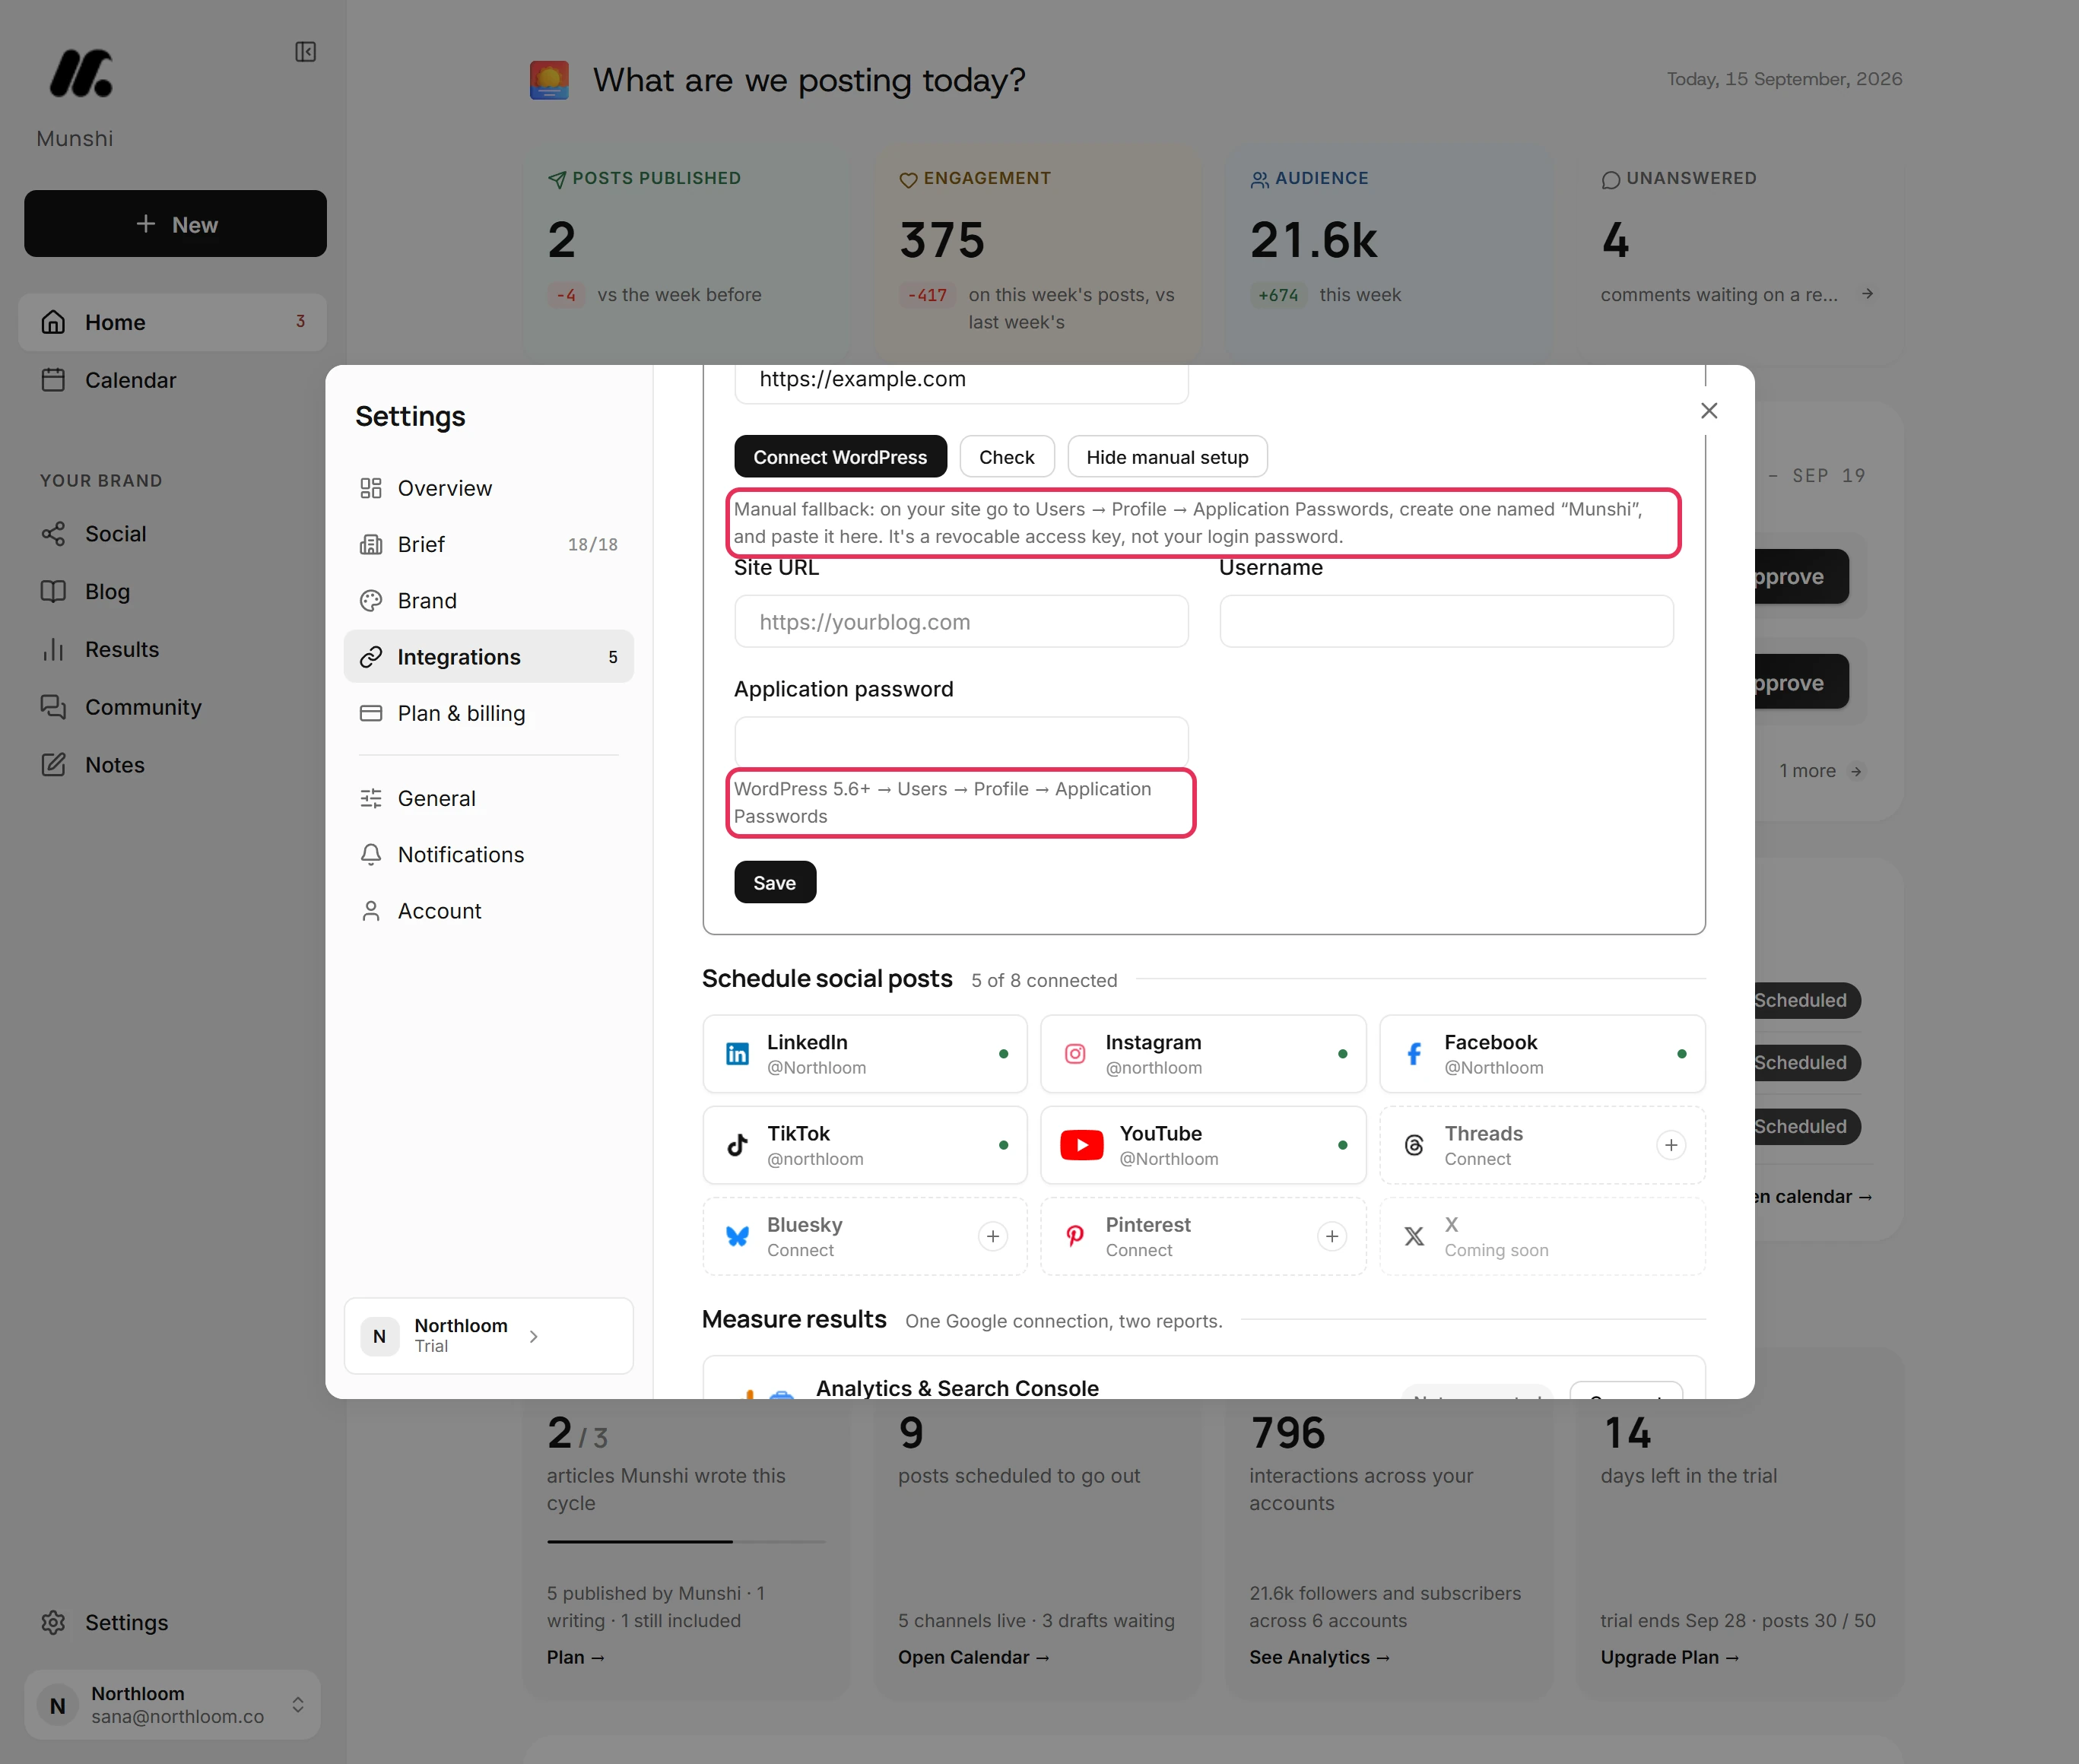The image size is (2079, 1764).
Task: Select Brief tab in Settings
Action: [x=488, y=544]
